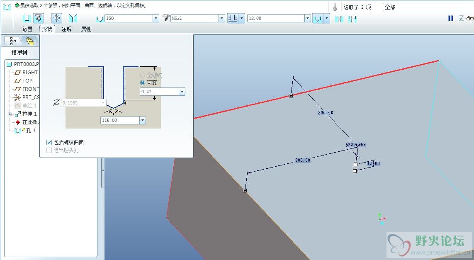474x260 pixels.
Task: Click Ø0.1969 diameter dimension in viewport
Action: 356,144
